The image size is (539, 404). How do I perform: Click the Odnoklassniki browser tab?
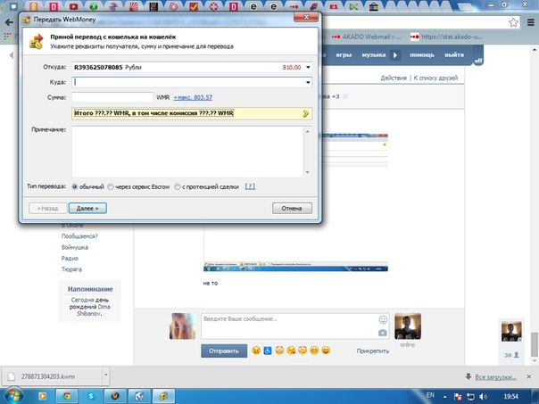[34, 6]
